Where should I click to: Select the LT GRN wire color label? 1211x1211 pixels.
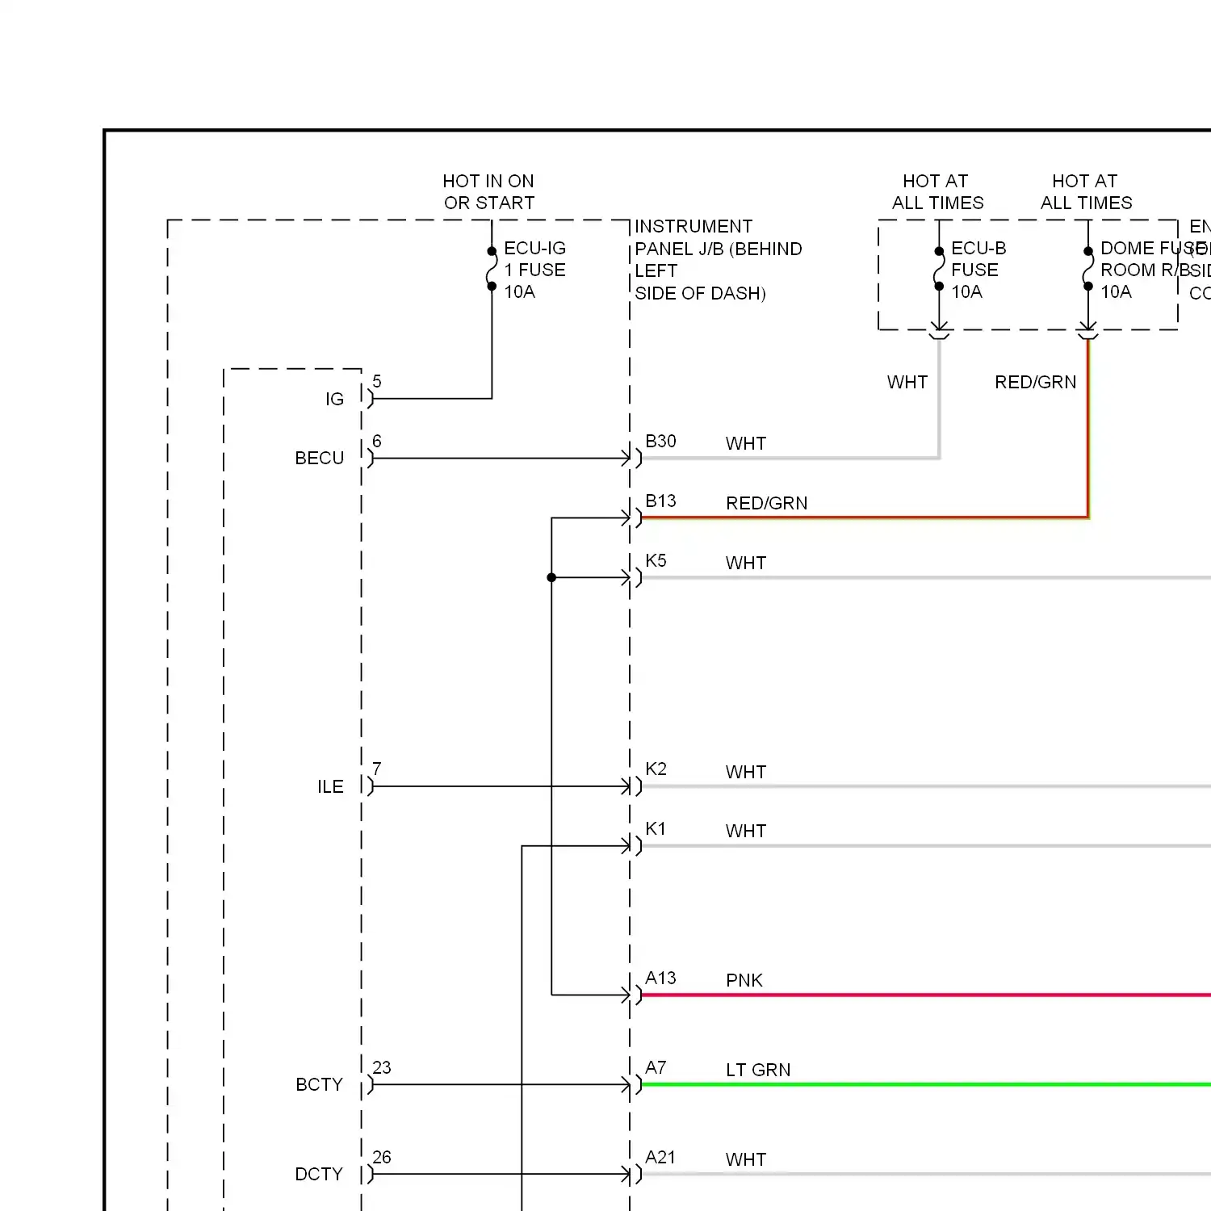pyautogui.click(x=758, y=1070)
